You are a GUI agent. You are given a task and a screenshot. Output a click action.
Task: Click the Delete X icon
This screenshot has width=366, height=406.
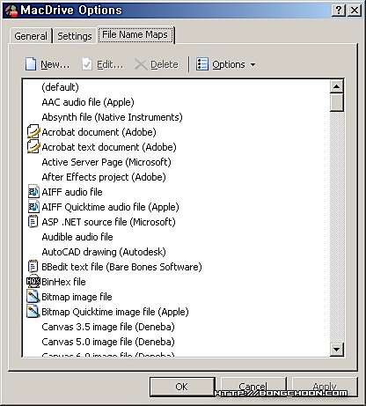(141, 64)
